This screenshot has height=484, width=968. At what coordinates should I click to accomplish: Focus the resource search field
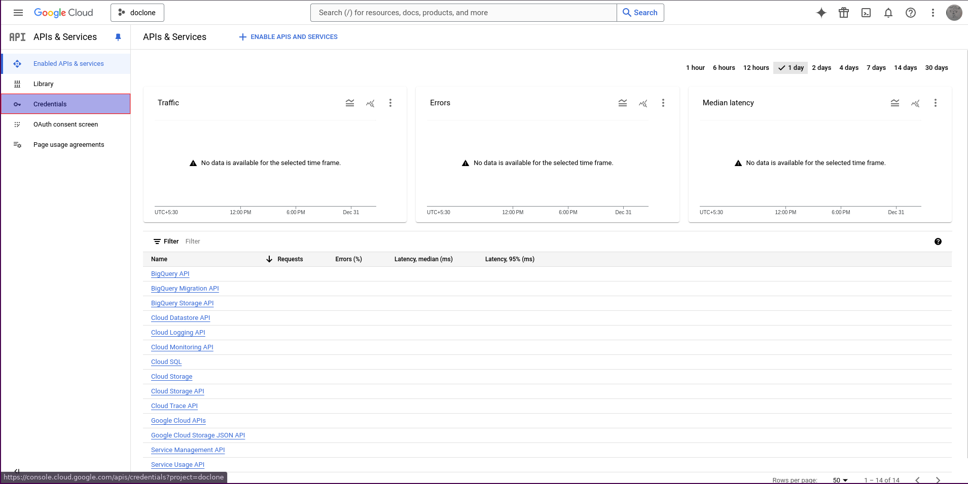463,13
